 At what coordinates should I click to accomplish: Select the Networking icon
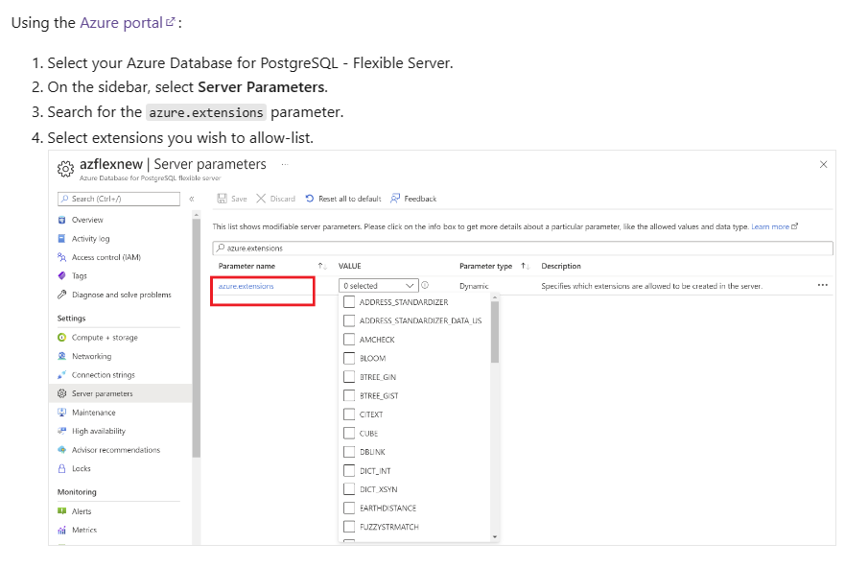[60, 356]
